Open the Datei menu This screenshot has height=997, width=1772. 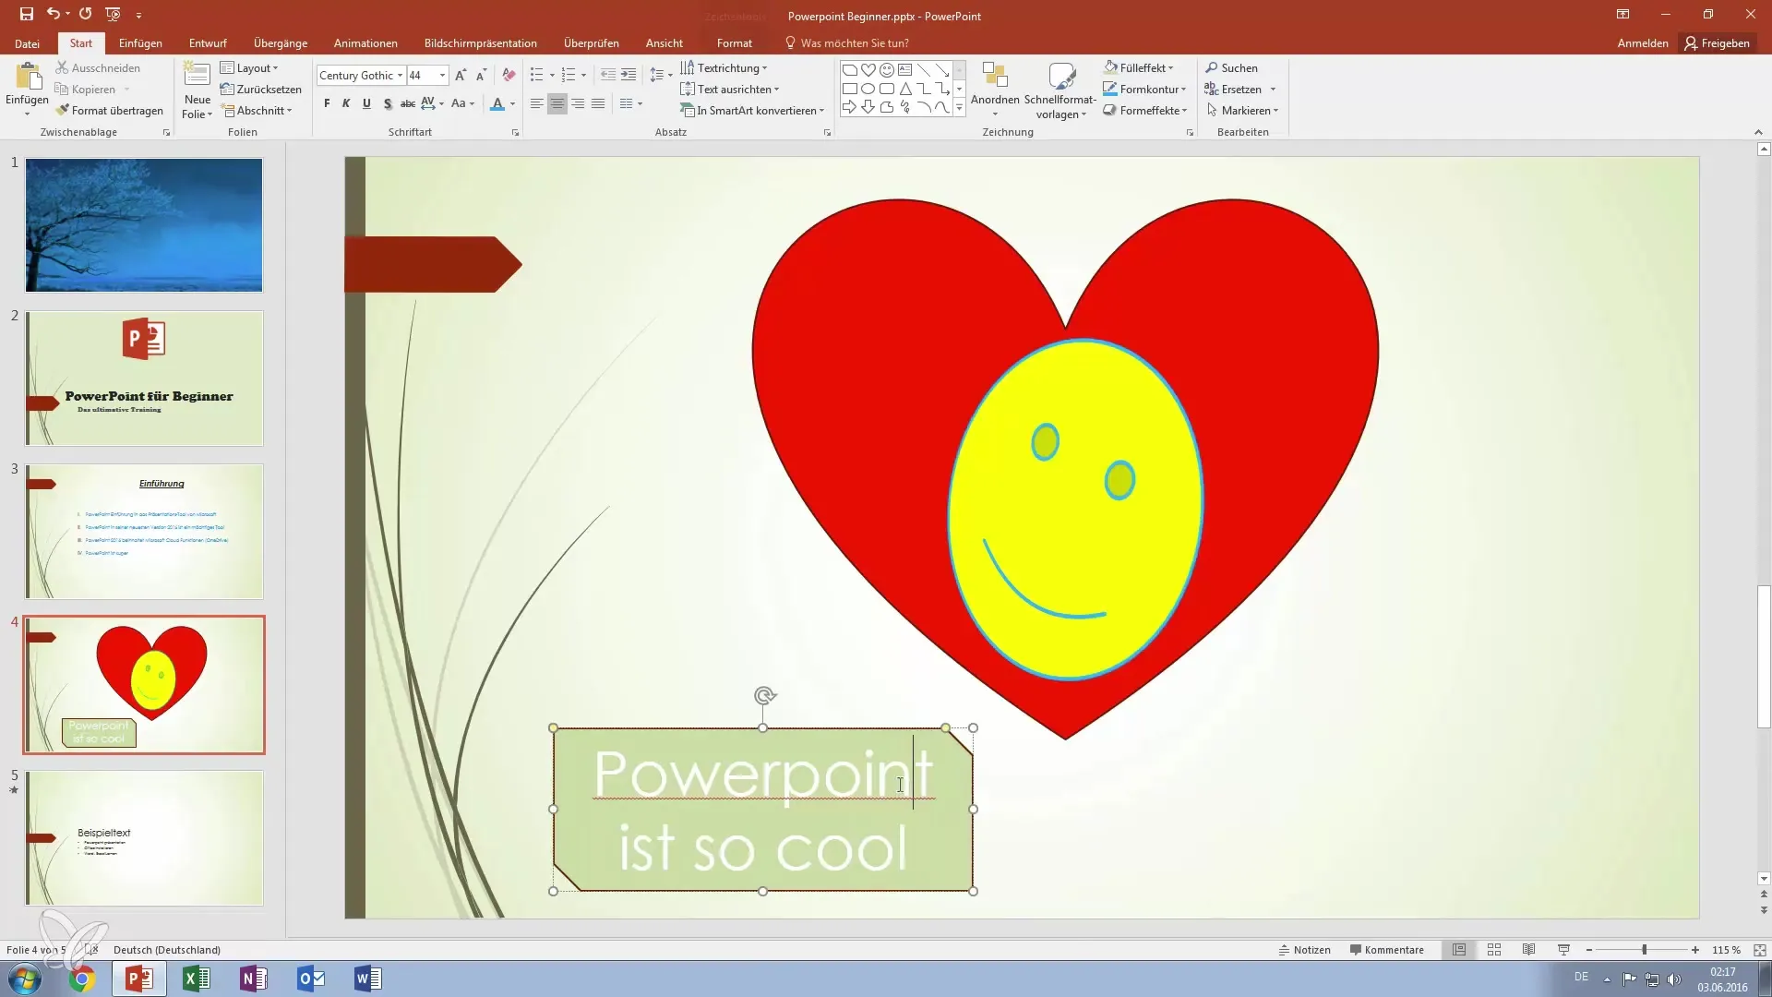tap(27, 43)
